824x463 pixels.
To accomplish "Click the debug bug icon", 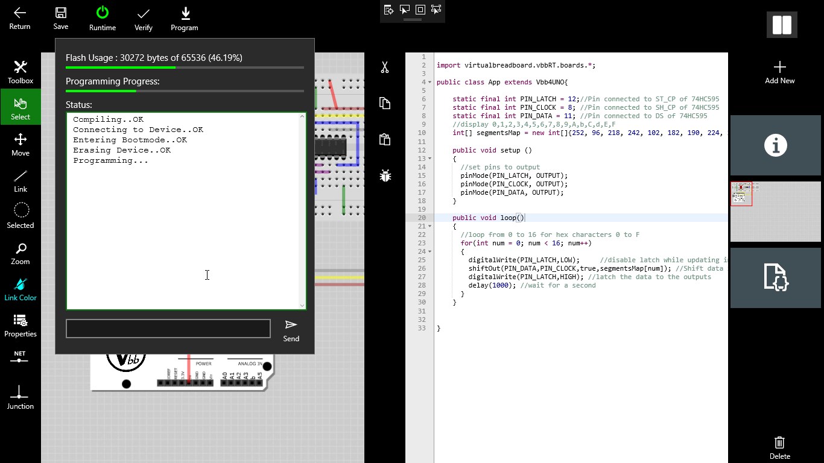I will pyautogui.click(x=384, y=175).
